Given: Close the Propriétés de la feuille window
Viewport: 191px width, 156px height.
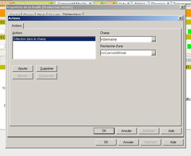Looking at the screenshot, I should pos(182,7).
